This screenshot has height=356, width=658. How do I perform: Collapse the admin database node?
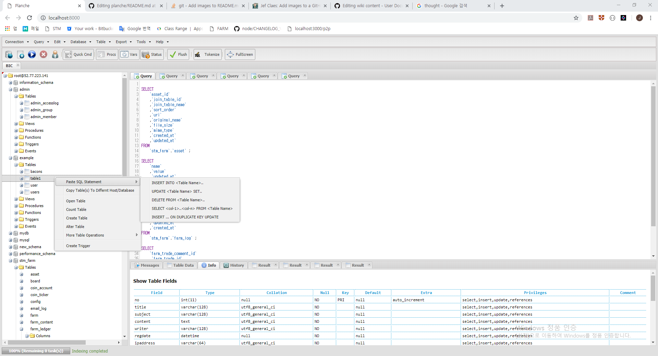(x=11, y=89)
